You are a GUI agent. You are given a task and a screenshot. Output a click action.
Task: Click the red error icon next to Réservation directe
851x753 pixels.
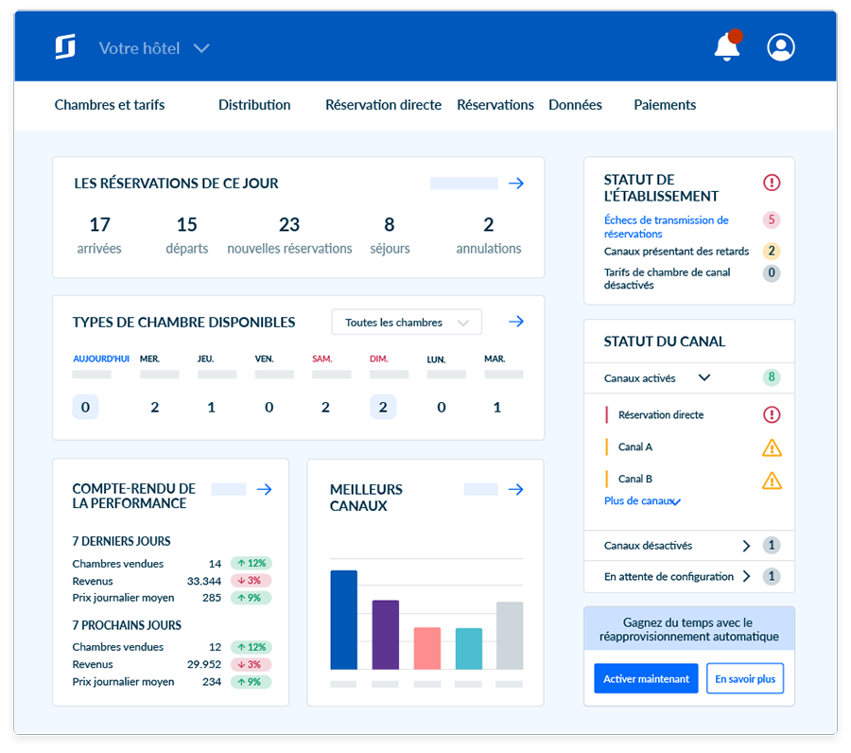click(x=773, y=414)
